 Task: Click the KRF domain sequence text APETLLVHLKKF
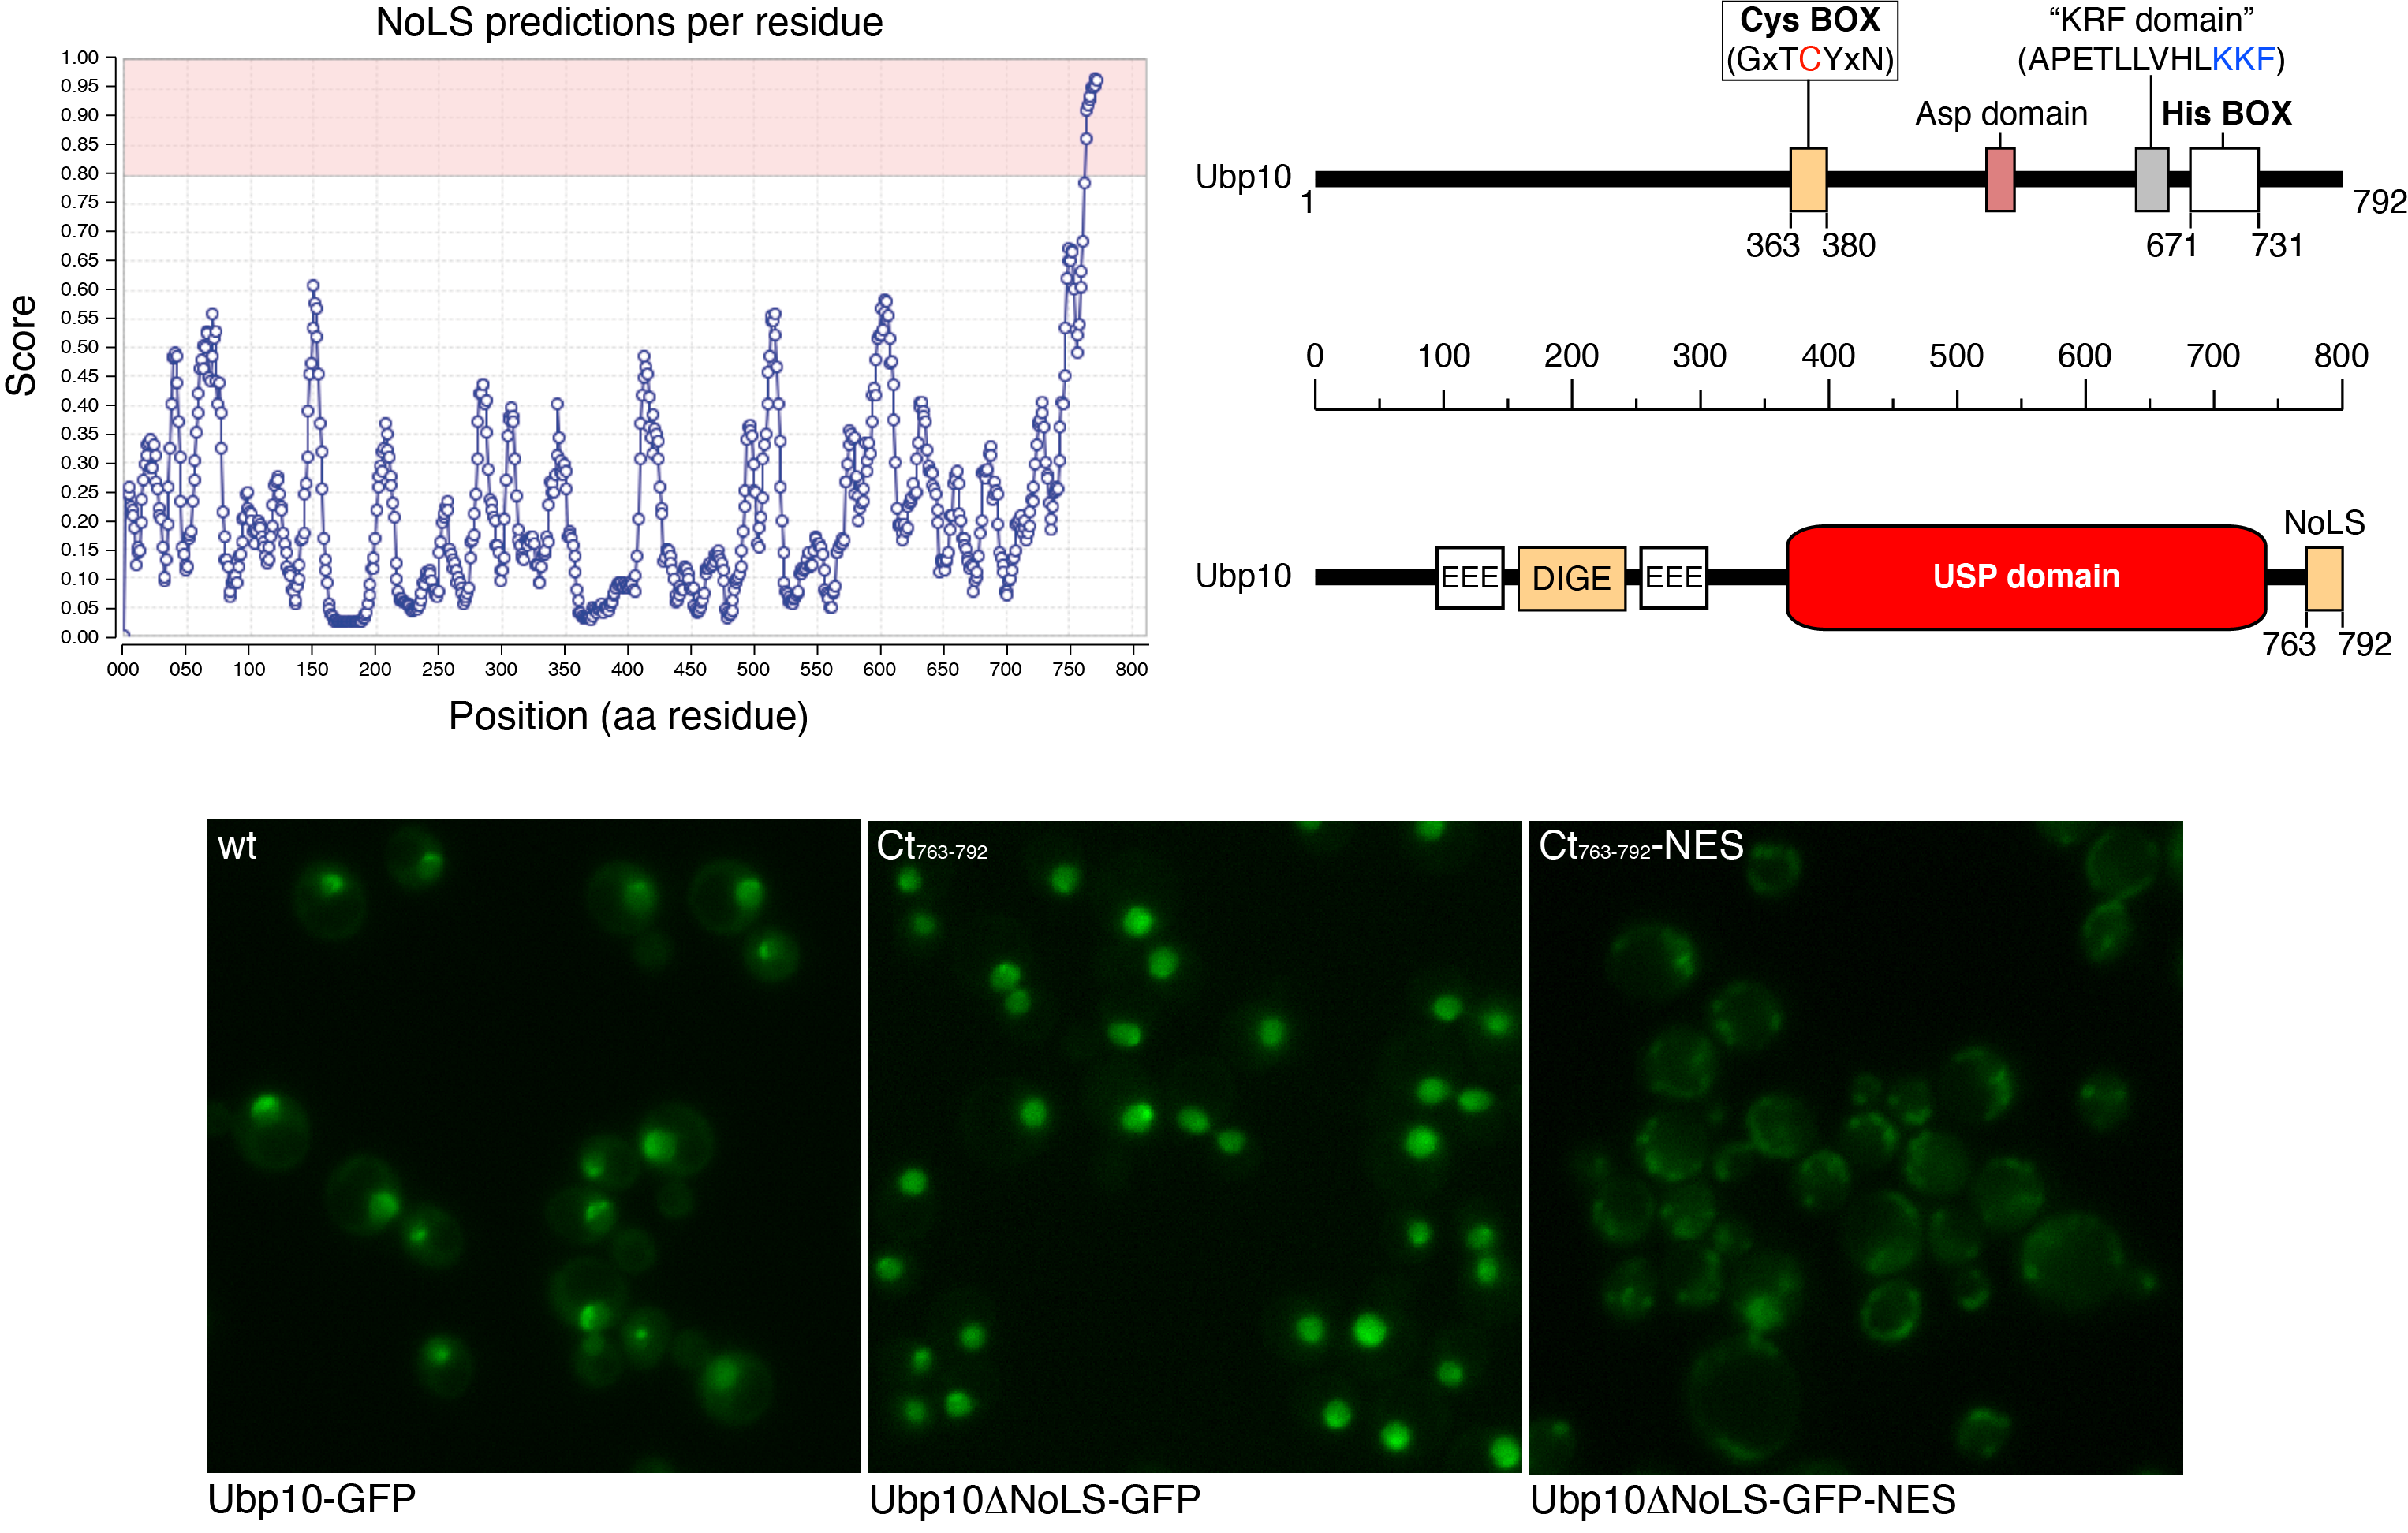click(x=2150, y=59)
